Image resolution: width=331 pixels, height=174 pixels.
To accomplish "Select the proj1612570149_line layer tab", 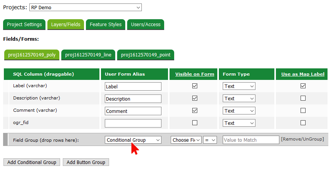I will point(88,55).
